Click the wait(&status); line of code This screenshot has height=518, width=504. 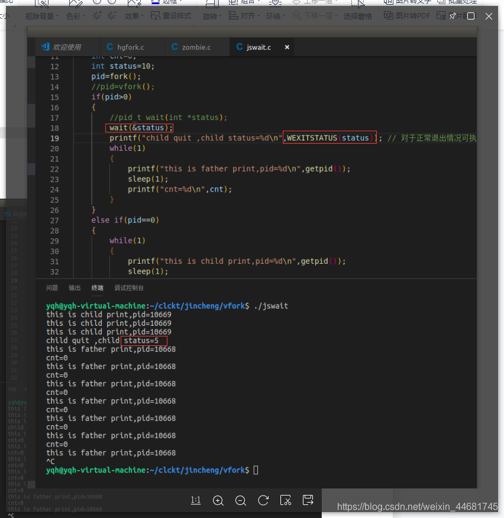[x=141, y=128]
